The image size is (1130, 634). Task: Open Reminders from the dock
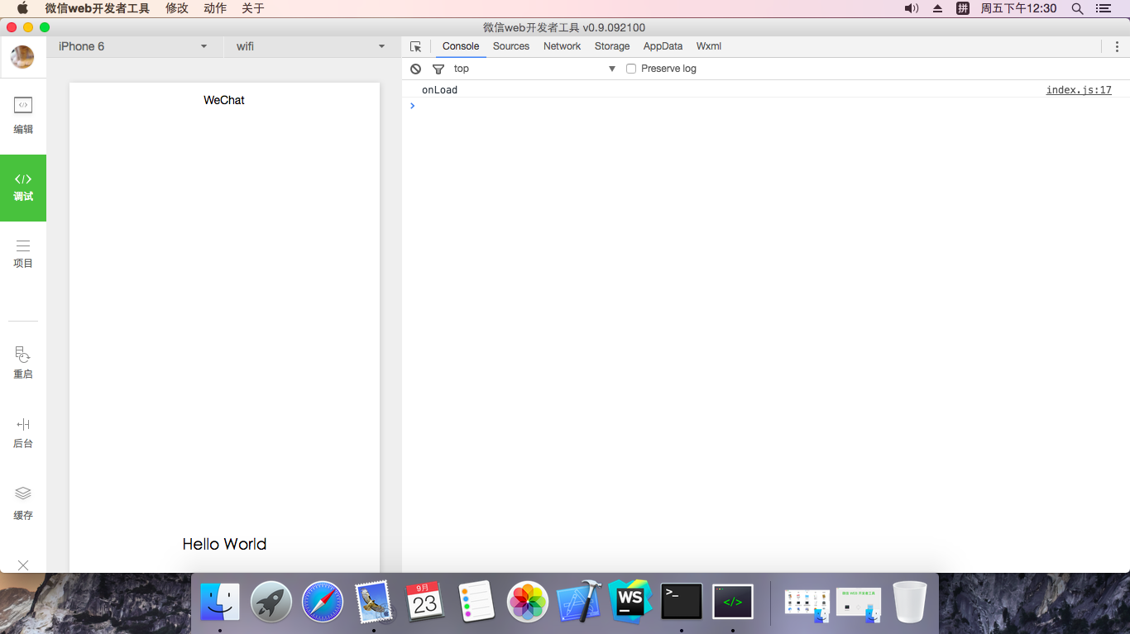[476, 602]
